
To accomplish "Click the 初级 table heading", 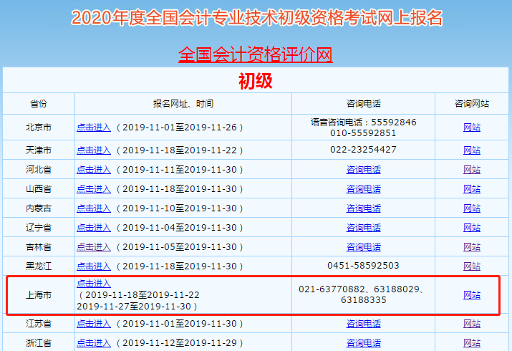I will click(x=256, y=80).
